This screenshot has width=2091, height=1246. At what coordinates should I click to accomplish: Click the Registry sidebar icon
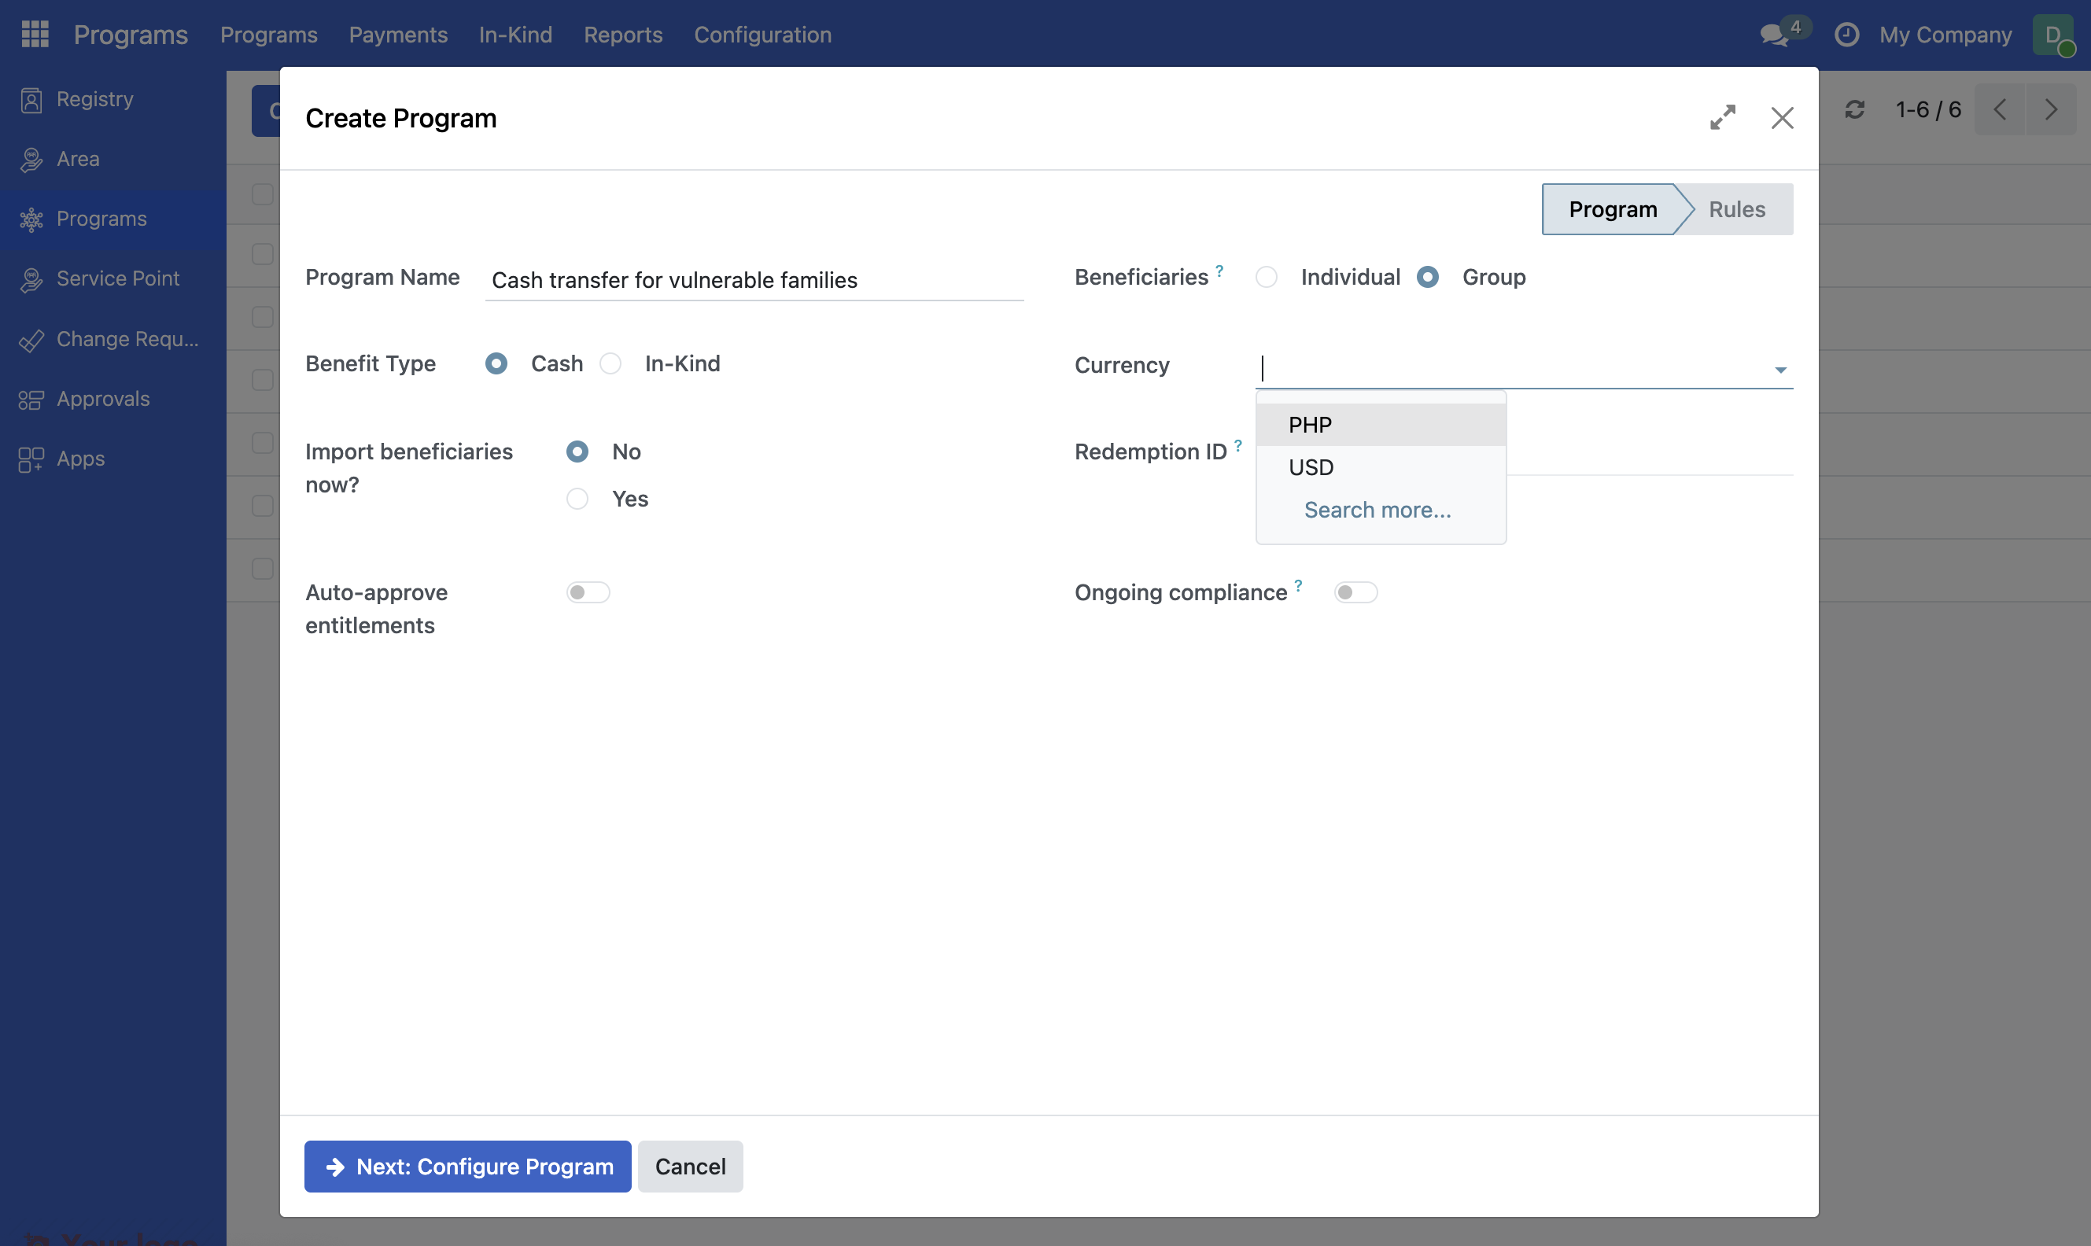coord(31,100)
